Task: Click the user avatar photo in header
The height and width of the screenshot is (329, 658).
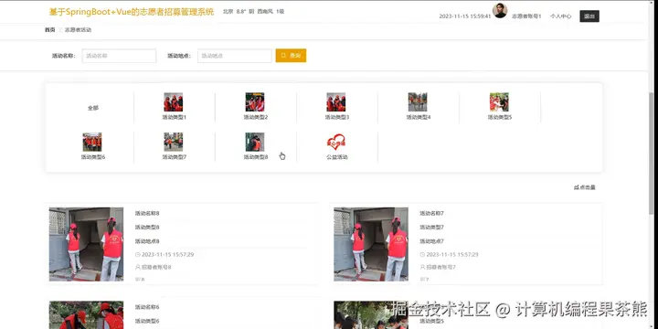Action: tap(499, 10)
